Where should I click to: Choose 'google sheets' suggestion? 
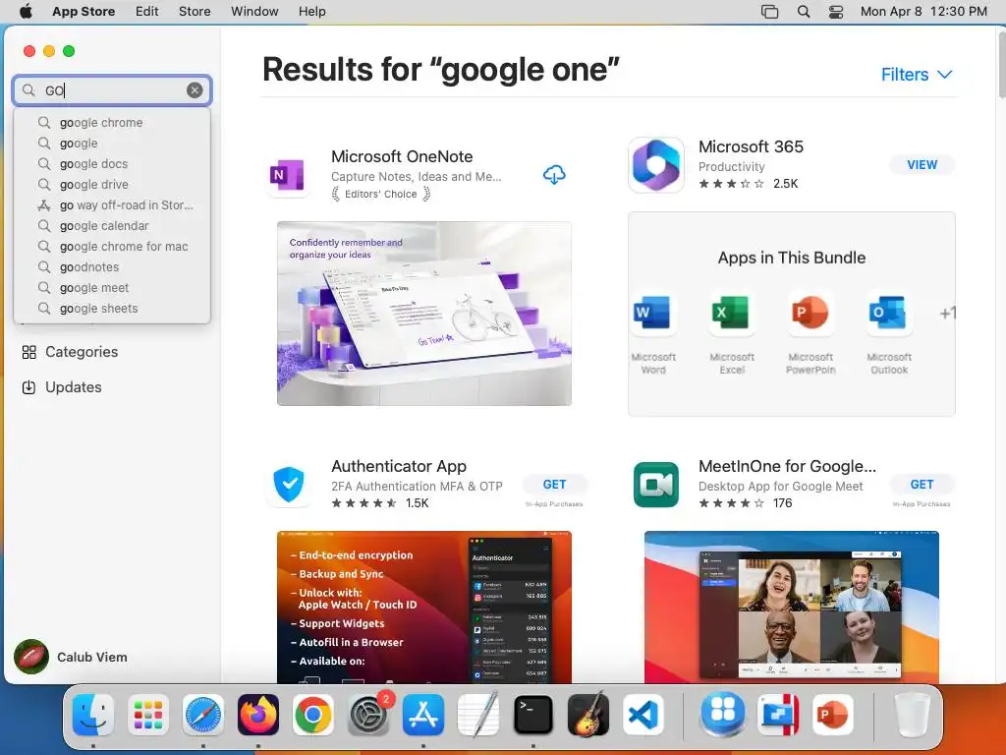click(112, 308)
